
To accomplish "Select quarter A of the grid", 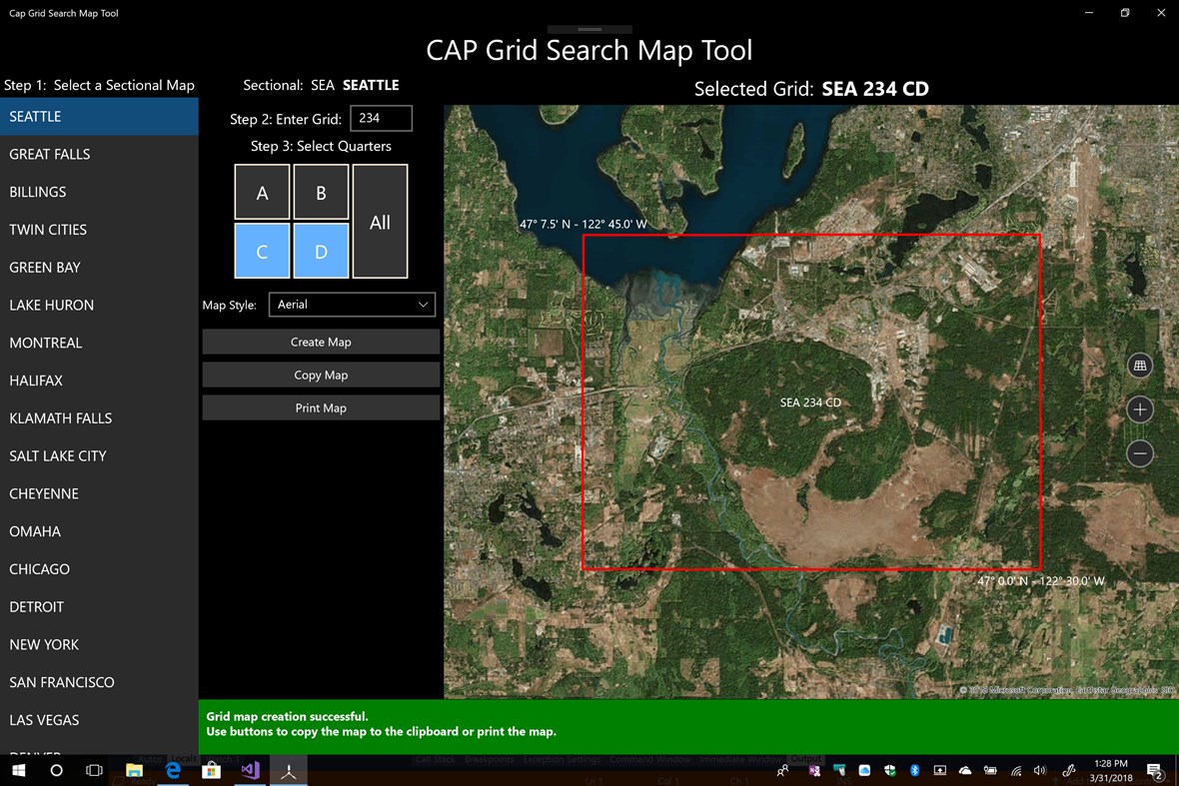I will (x=262, y=192).
